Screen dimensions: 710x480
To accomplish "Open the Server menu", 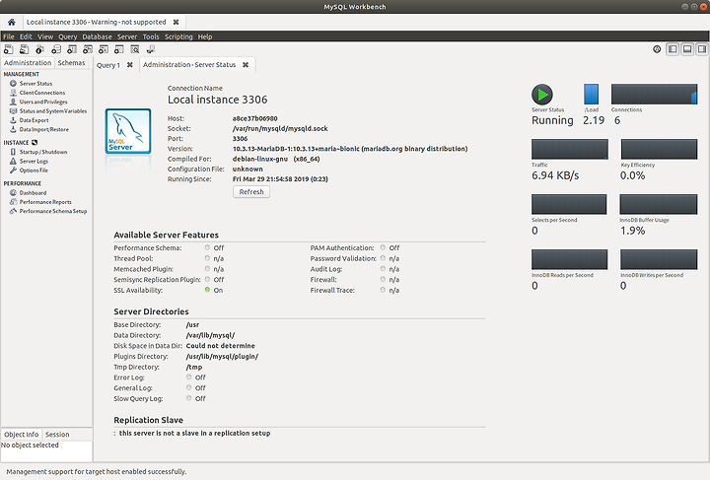I will point(127,36).
